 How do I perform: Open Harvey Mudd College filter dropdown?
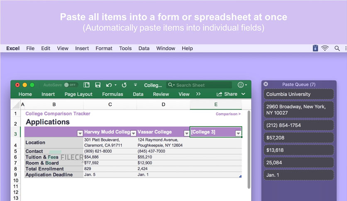[x=133, y=133]
